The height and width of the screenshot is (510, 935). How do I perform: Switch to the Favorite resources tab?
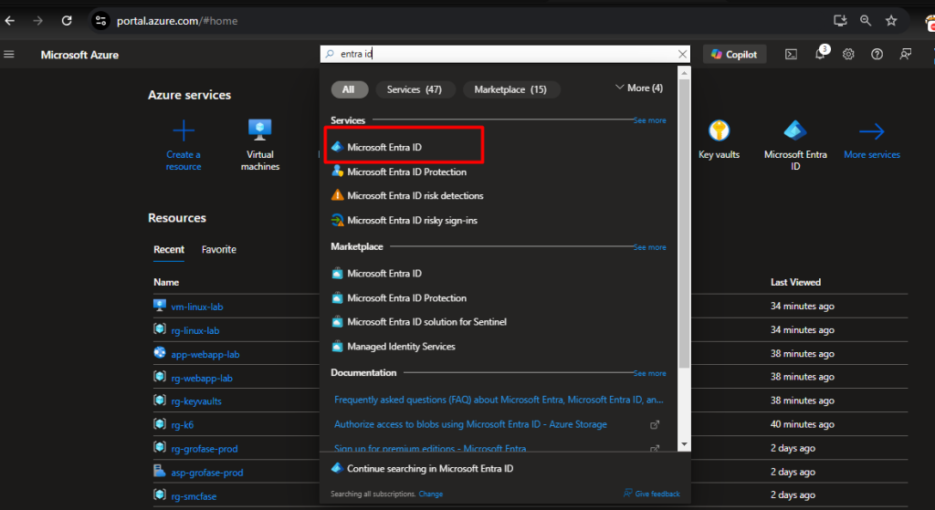(x=218, y=249)
